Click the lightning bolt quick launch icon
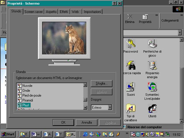 [x=118, y=134]
